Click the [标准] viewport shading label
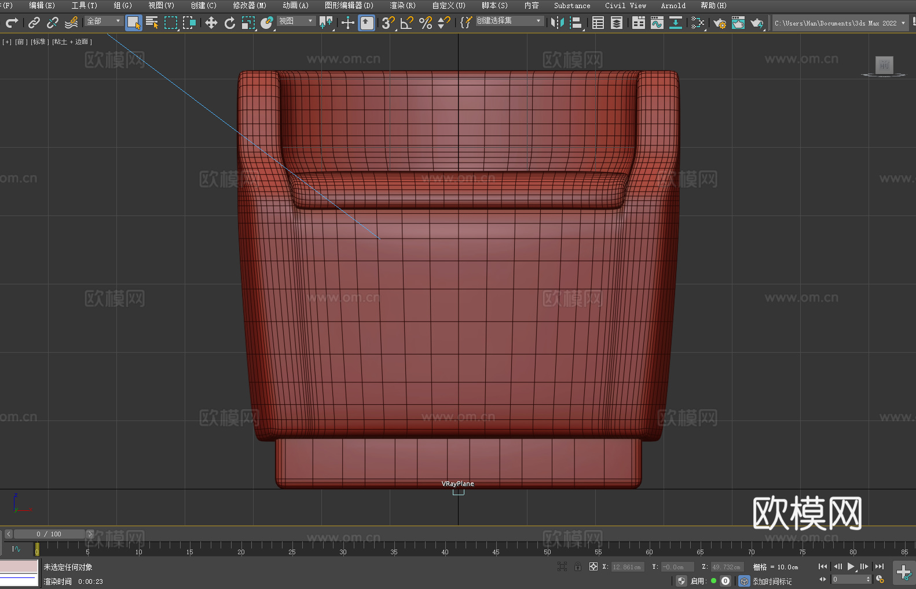Viewport: 916px width, 589px height. (40, 42)
